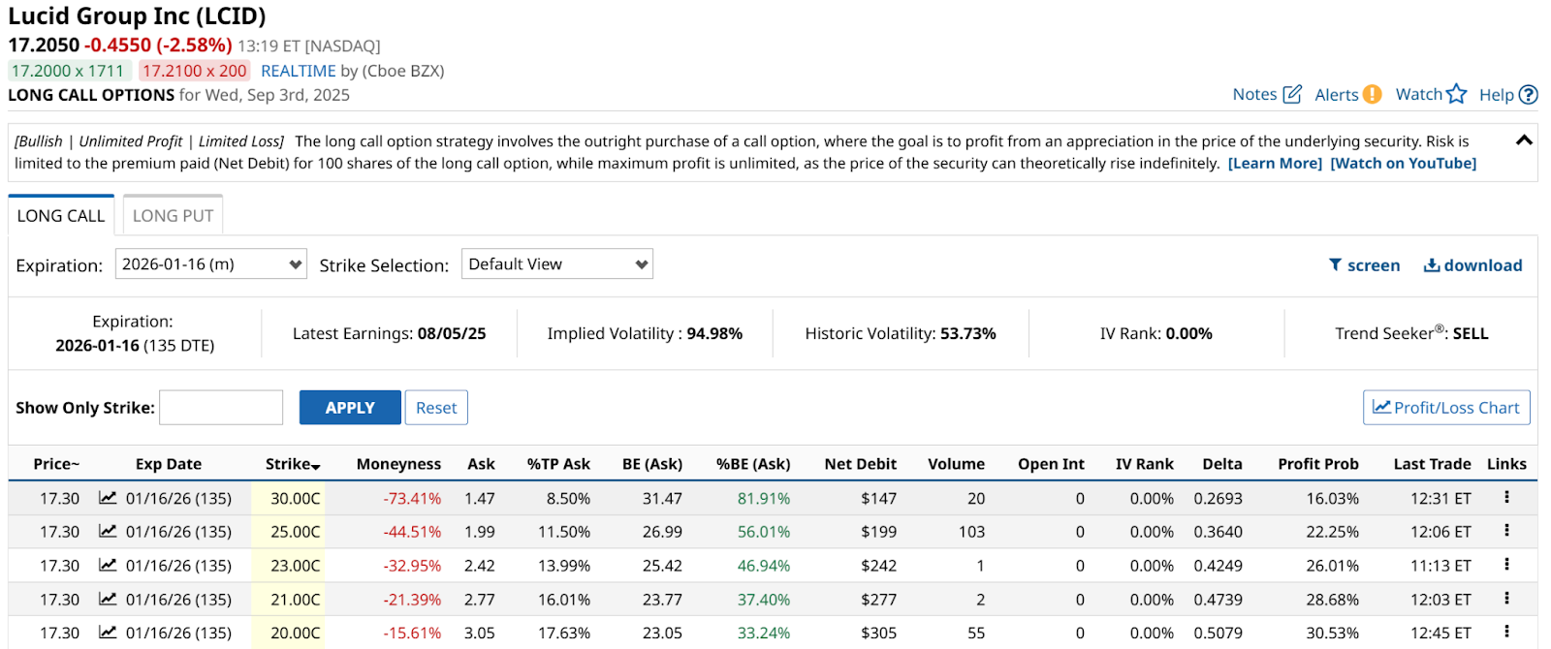Image resolution: width=1551 pixels, height=649 pixels.
Task: Focus the Show Only Strike input field
Action: (221, 408)
